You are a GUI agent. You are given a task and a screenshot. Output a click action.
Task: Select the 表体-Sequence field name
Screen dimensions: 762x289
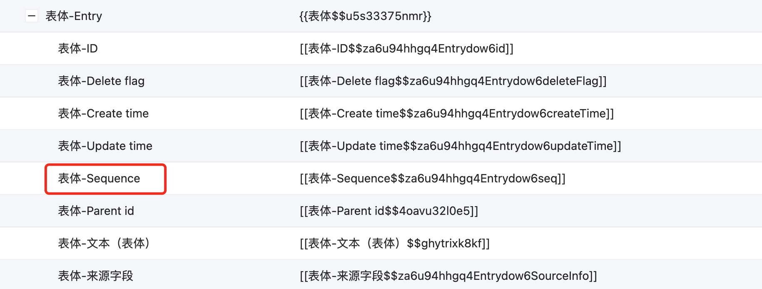[x=99, y=179]
